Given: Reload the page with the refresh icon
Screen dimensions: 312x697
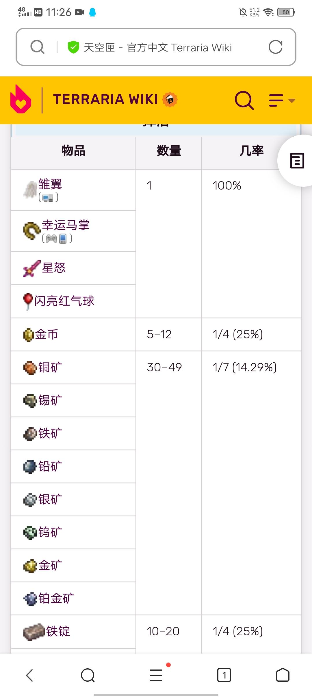Looking at the screenshot, I should point(276,47).
